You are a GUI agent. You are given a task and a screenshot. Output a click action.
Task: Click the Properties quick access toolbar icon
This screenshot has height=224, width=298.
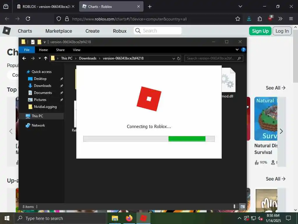pos(33,42)
